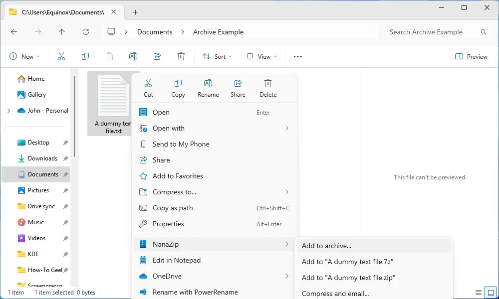Choose Add to Favorites

click(x=215, y=176)
